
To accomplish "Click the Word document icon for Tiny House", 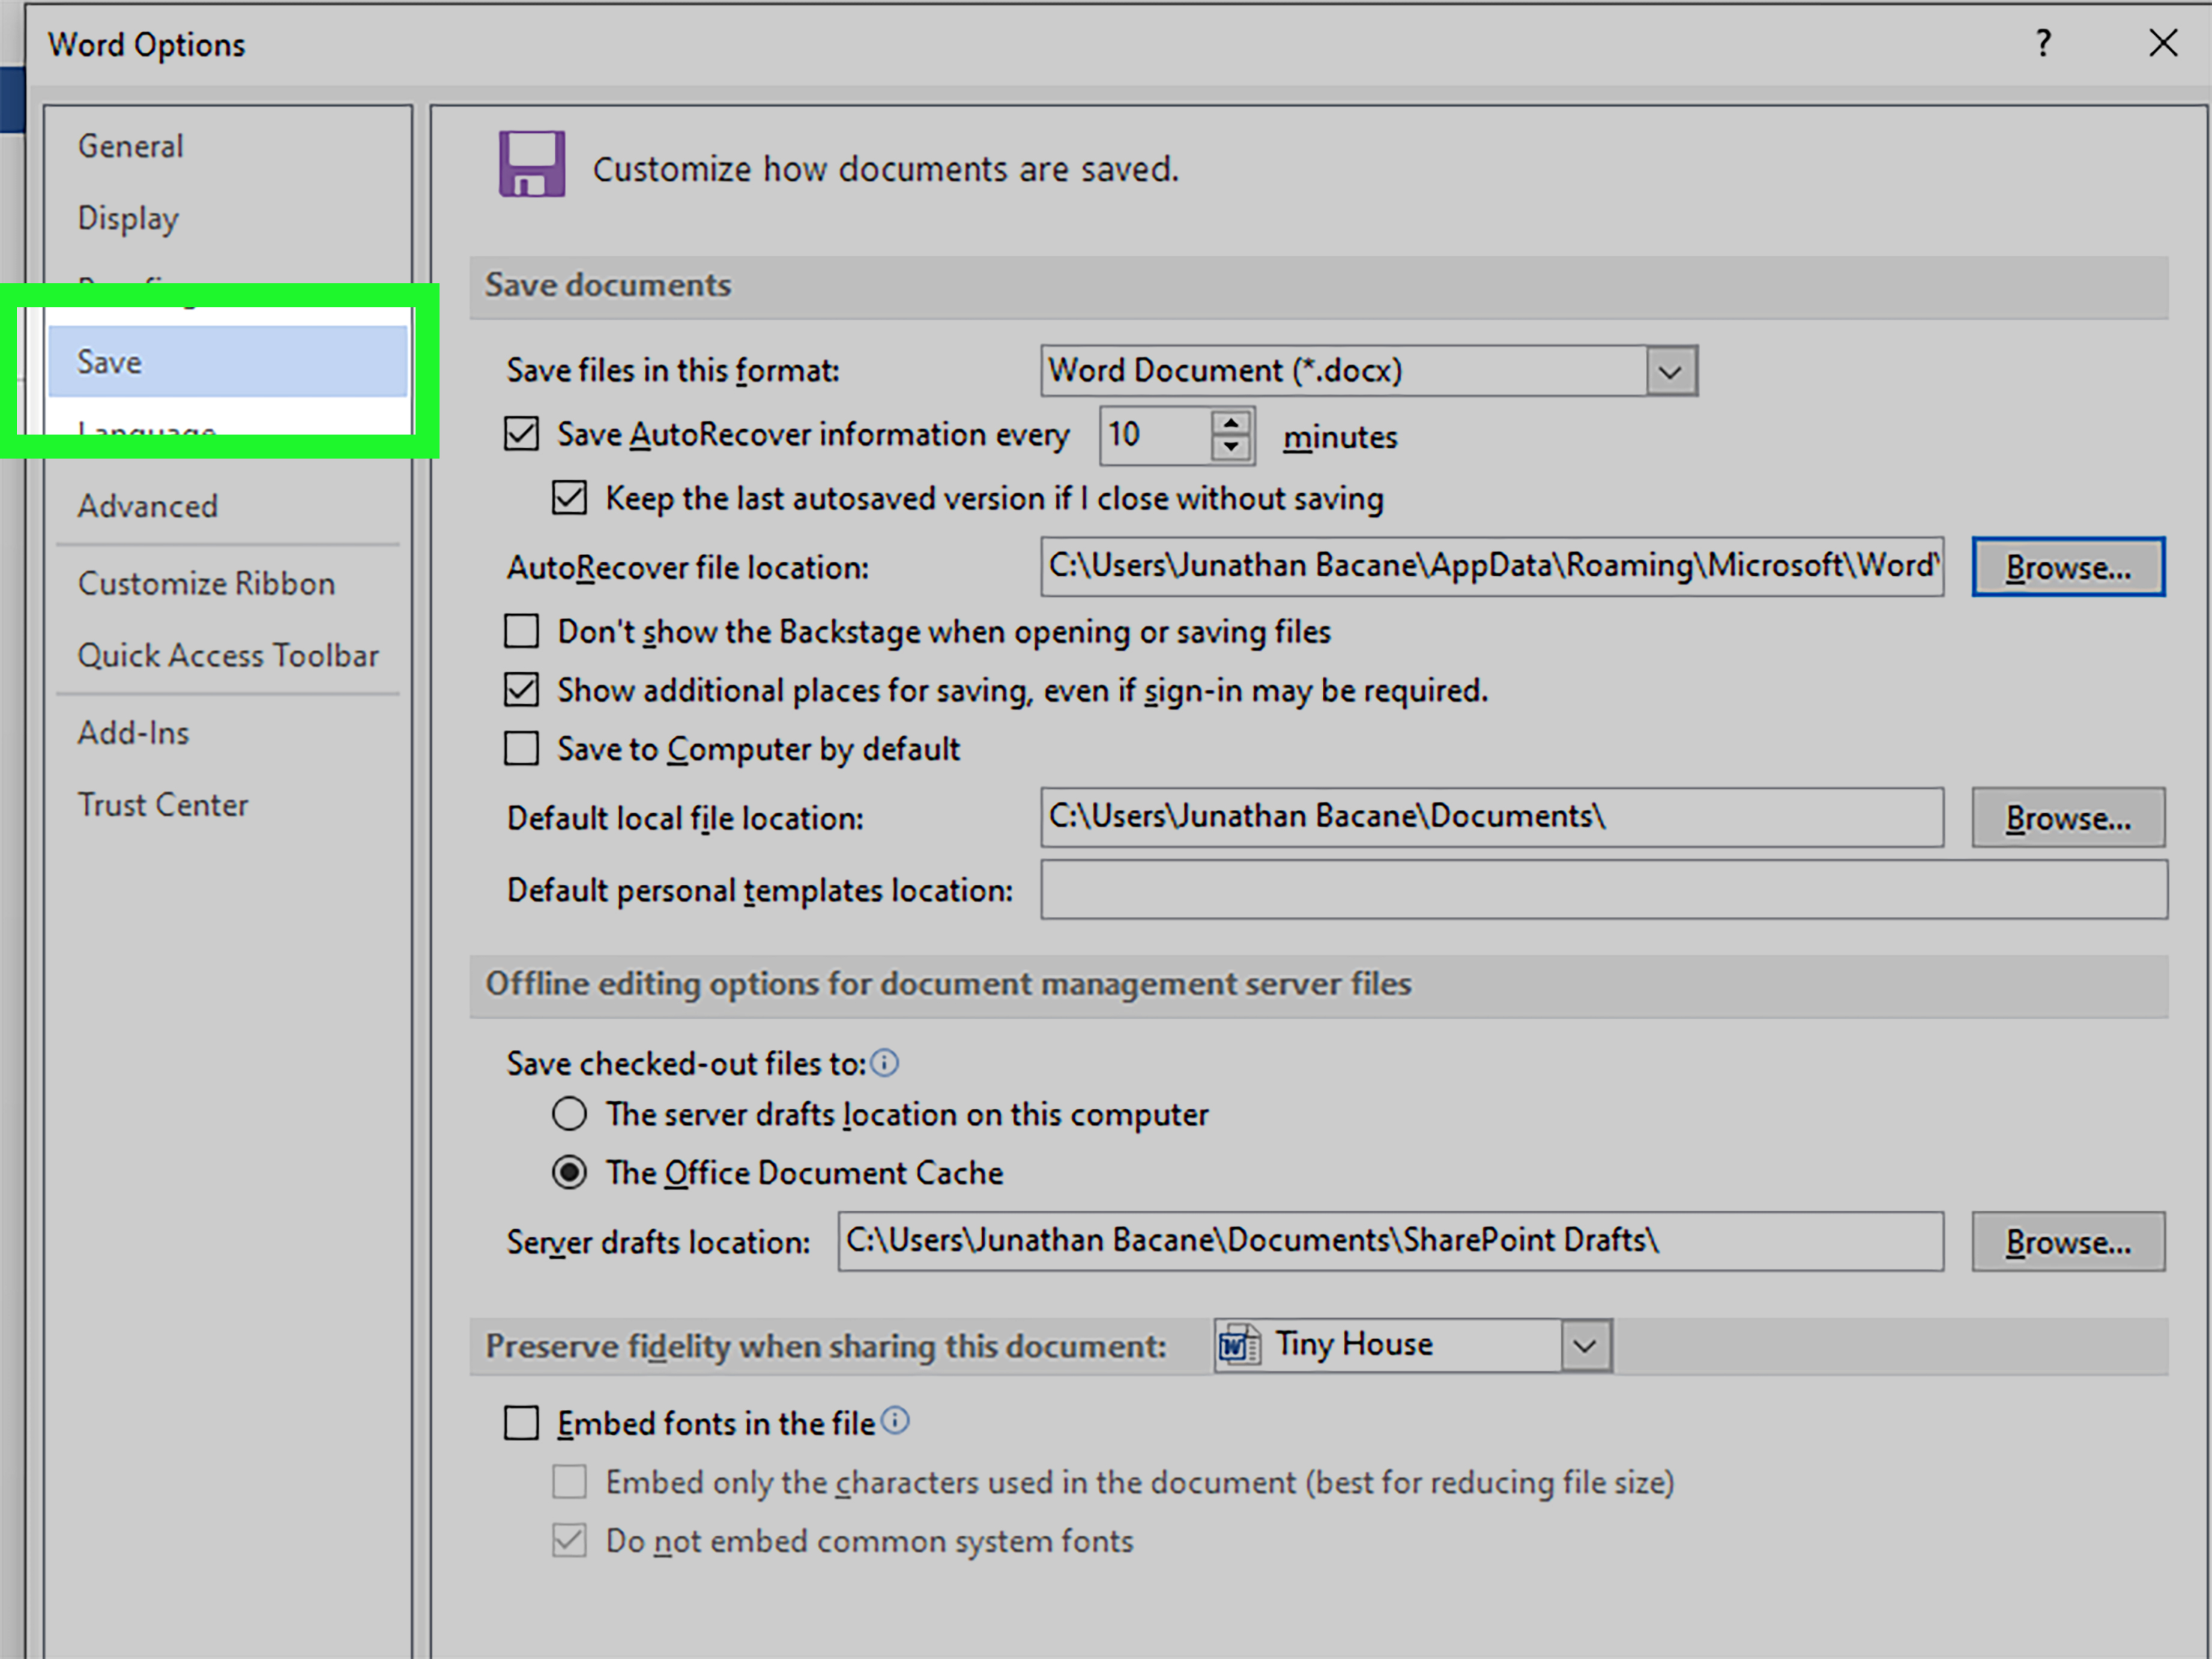I will tap(1239, 1345).
